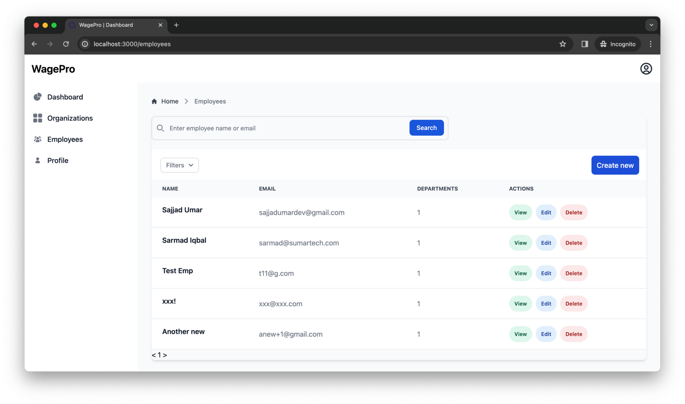Delete the Test Emp employee
The image size is (685, 404).
pos(574,273)
